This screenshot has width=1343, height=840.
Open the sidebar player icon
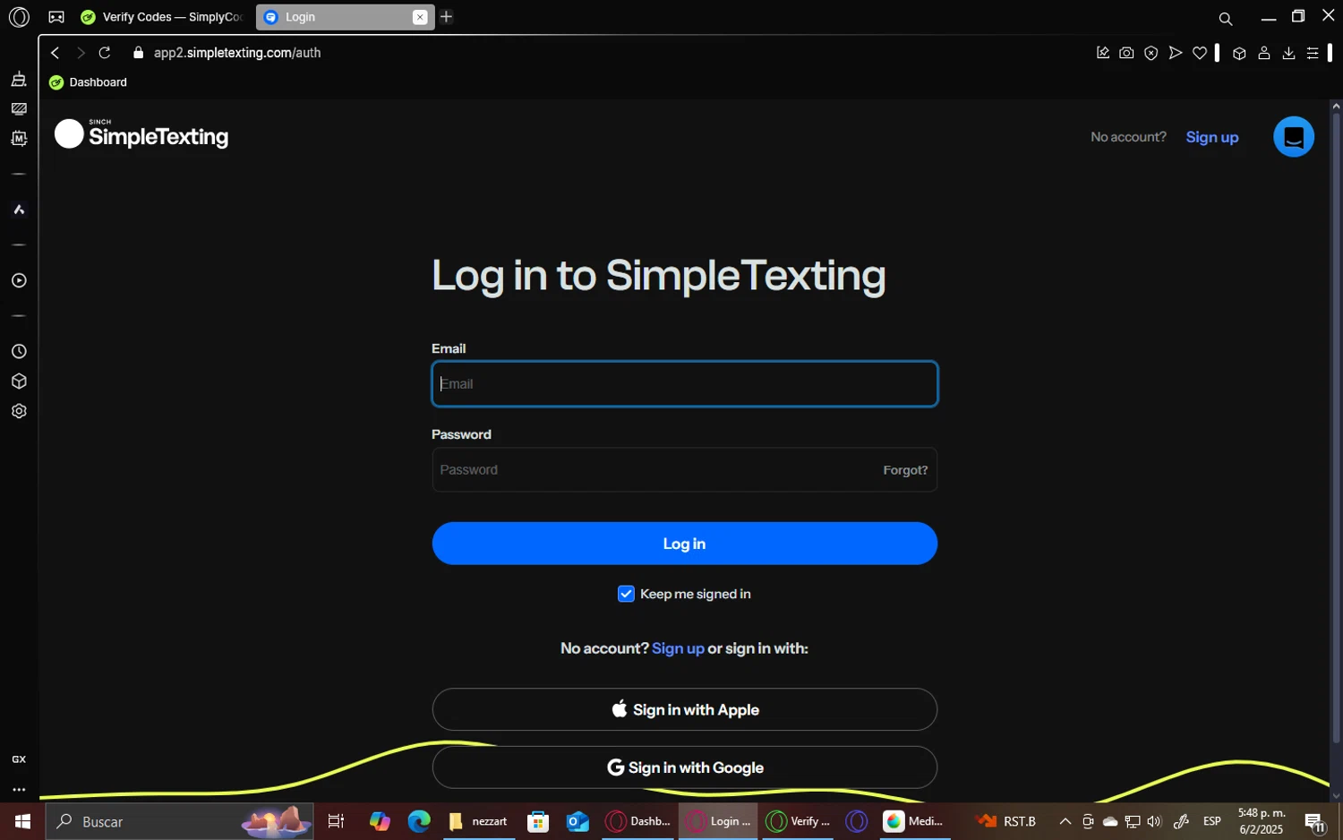[x=19, y=280]
